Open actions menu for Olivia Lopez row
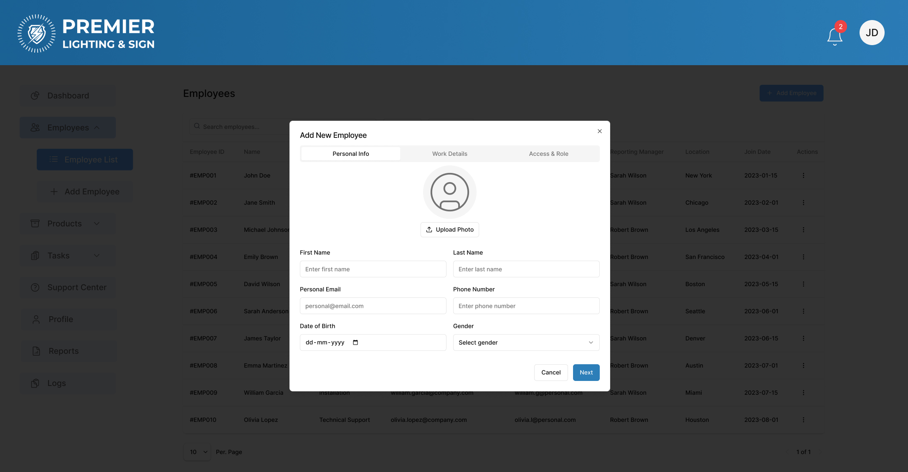 coord(803,420)
